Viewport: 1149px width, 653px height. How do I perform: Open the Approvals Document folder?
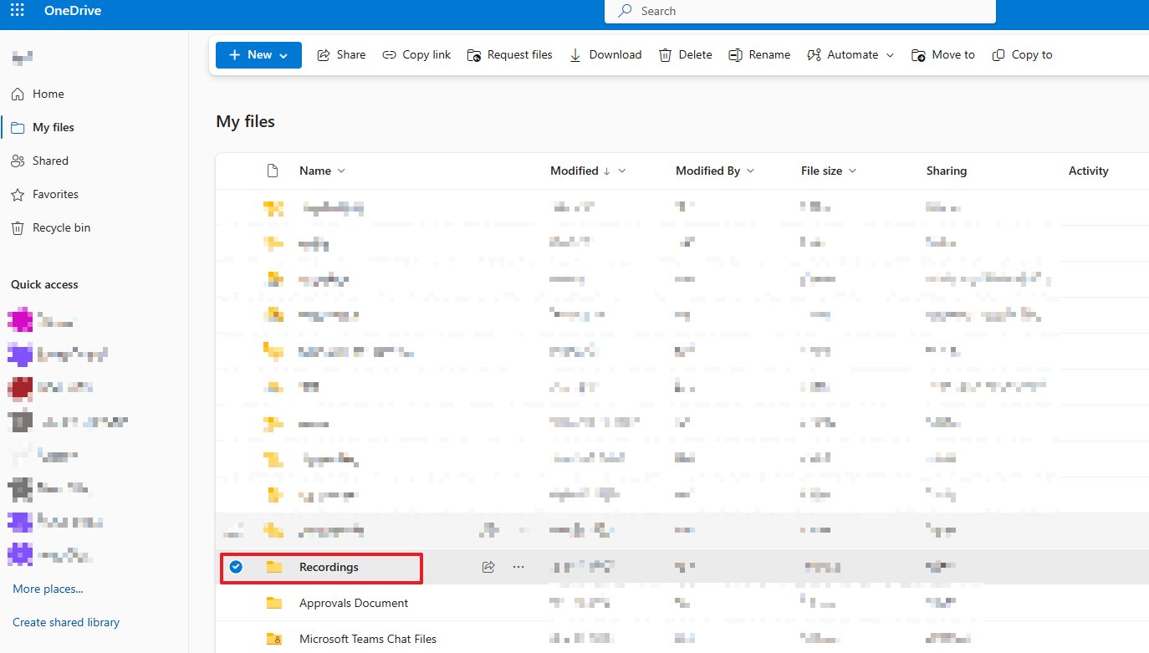click(353, 603)
